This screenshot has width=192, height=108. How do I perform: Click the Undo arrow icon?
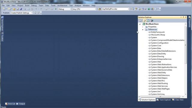click(36, 9)
